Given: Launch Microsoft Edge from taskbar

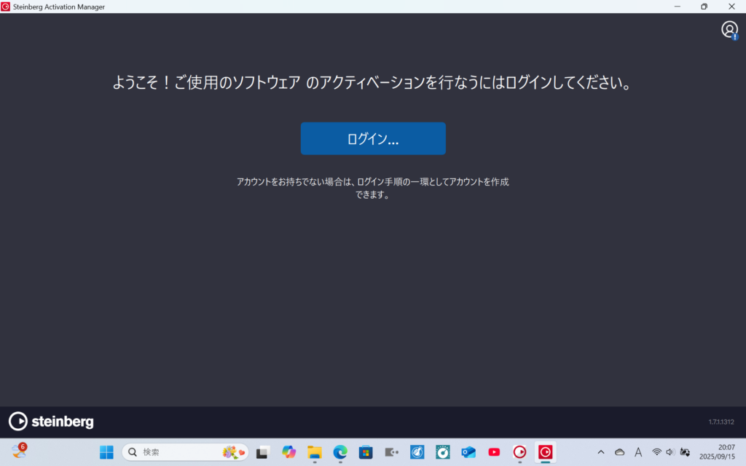Looking at the screenshot, I should pyautogui.click(x=340, y=452).
